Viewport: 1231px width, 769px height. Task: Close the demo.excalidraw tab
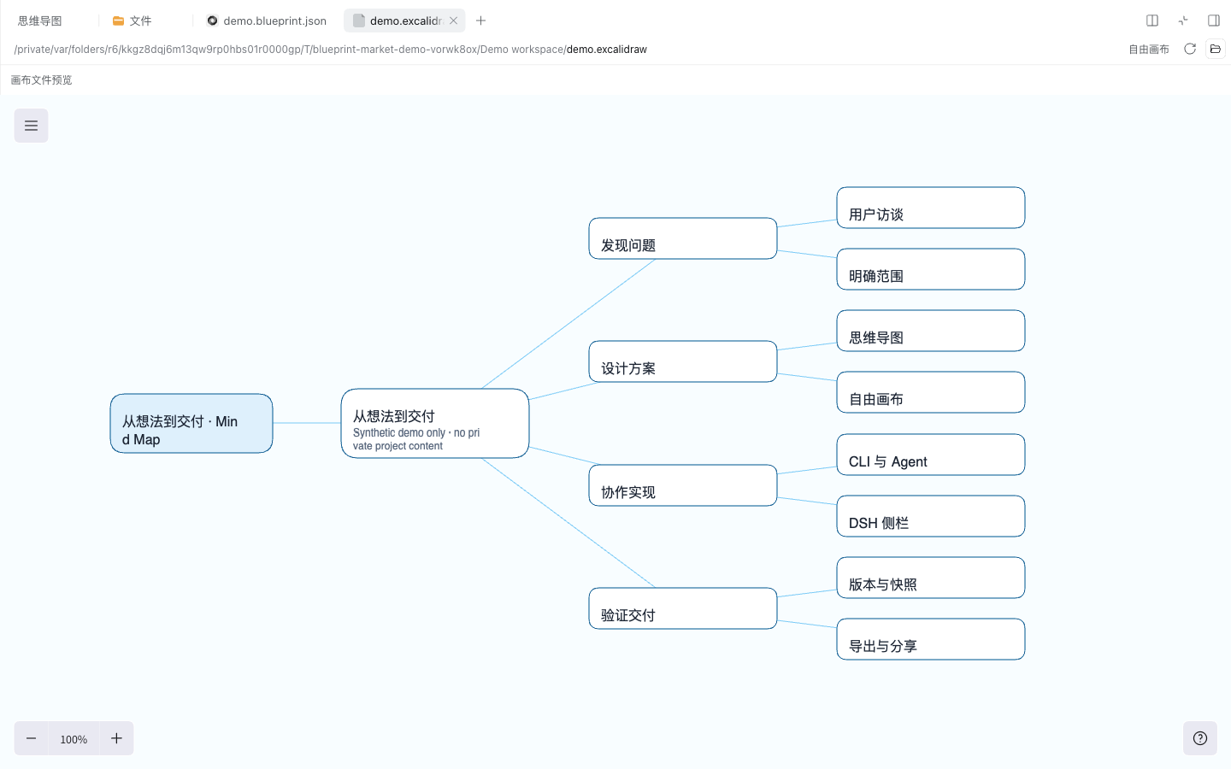454,21
